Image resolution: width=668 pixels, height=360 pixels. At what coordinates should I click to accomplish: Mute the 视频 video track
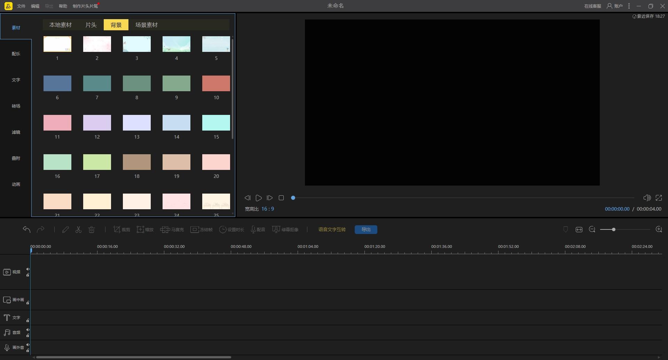pos(28,269)
